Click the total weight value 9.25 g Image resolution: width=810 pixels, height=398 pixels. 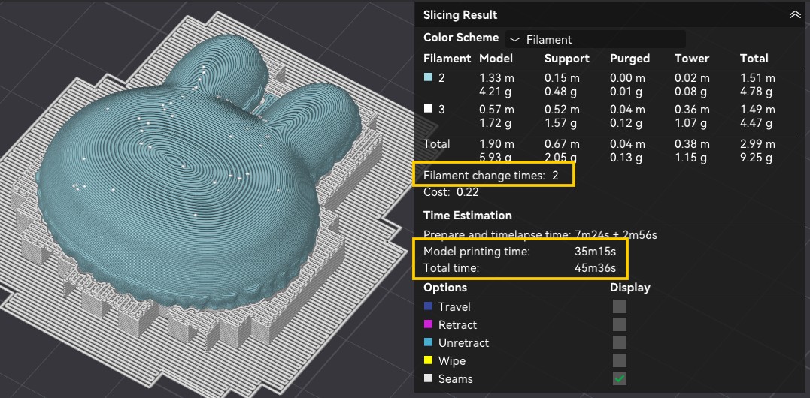(x=756, y=157)
